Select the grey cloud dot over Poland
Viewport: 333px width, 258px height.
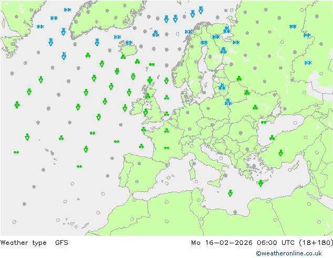(208, 108)
